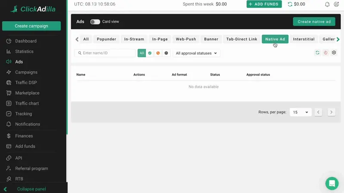The height and width of the screenshot is (193, 344).
Task: Refresh the account balance icon
Action: tap(290, 4)
